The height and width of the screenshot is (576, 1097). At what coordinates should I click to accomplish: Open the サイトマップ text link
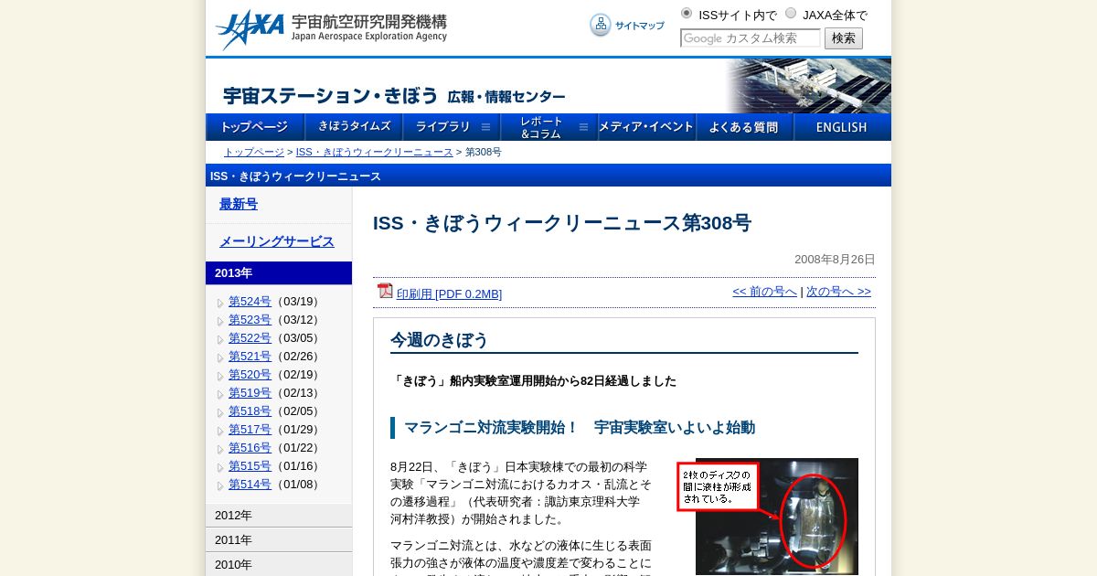coord(639,26)
